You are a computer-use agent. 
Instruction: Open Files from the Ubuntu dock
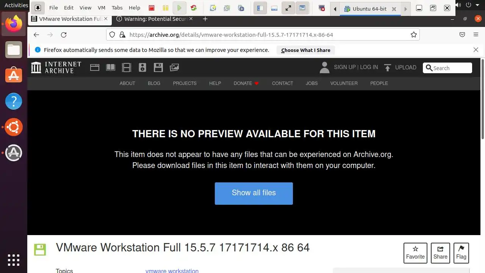point(14,50)
